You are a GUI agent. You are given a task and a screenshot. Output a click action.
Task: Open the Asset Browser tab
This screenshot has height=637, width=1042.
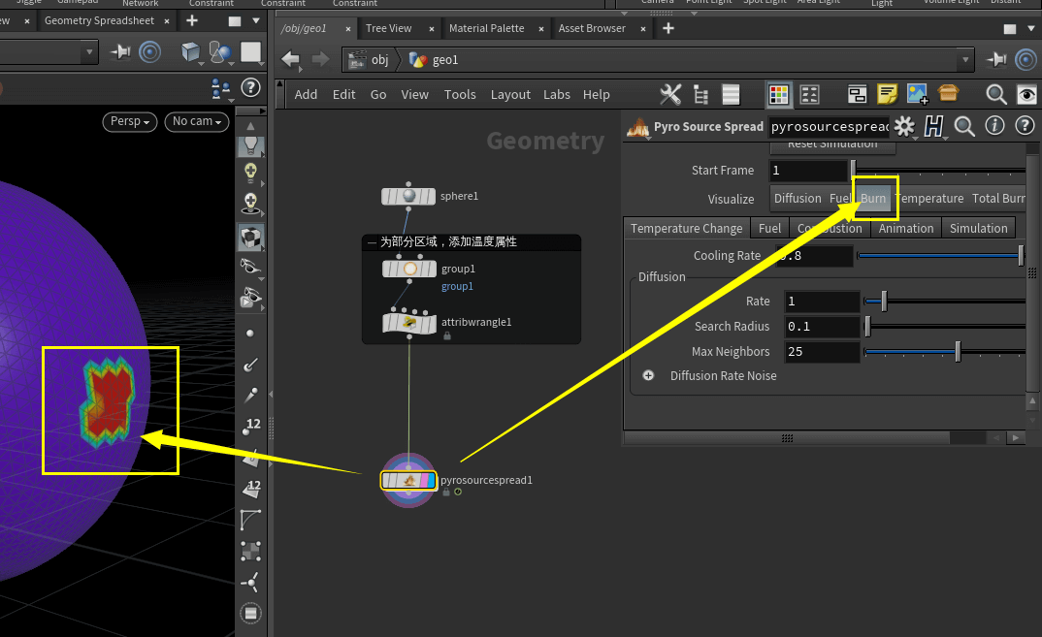592,28
